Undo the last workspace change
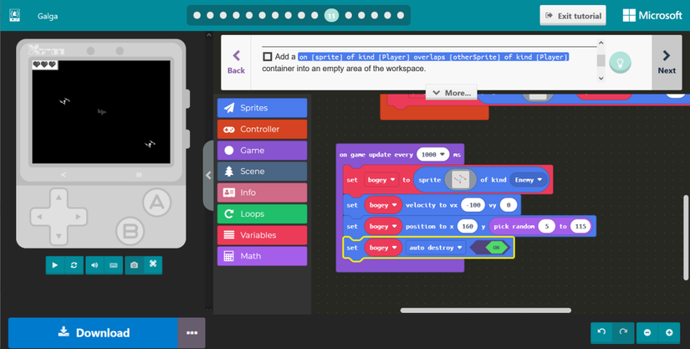The image size is (690, 349). coord(601,333)
